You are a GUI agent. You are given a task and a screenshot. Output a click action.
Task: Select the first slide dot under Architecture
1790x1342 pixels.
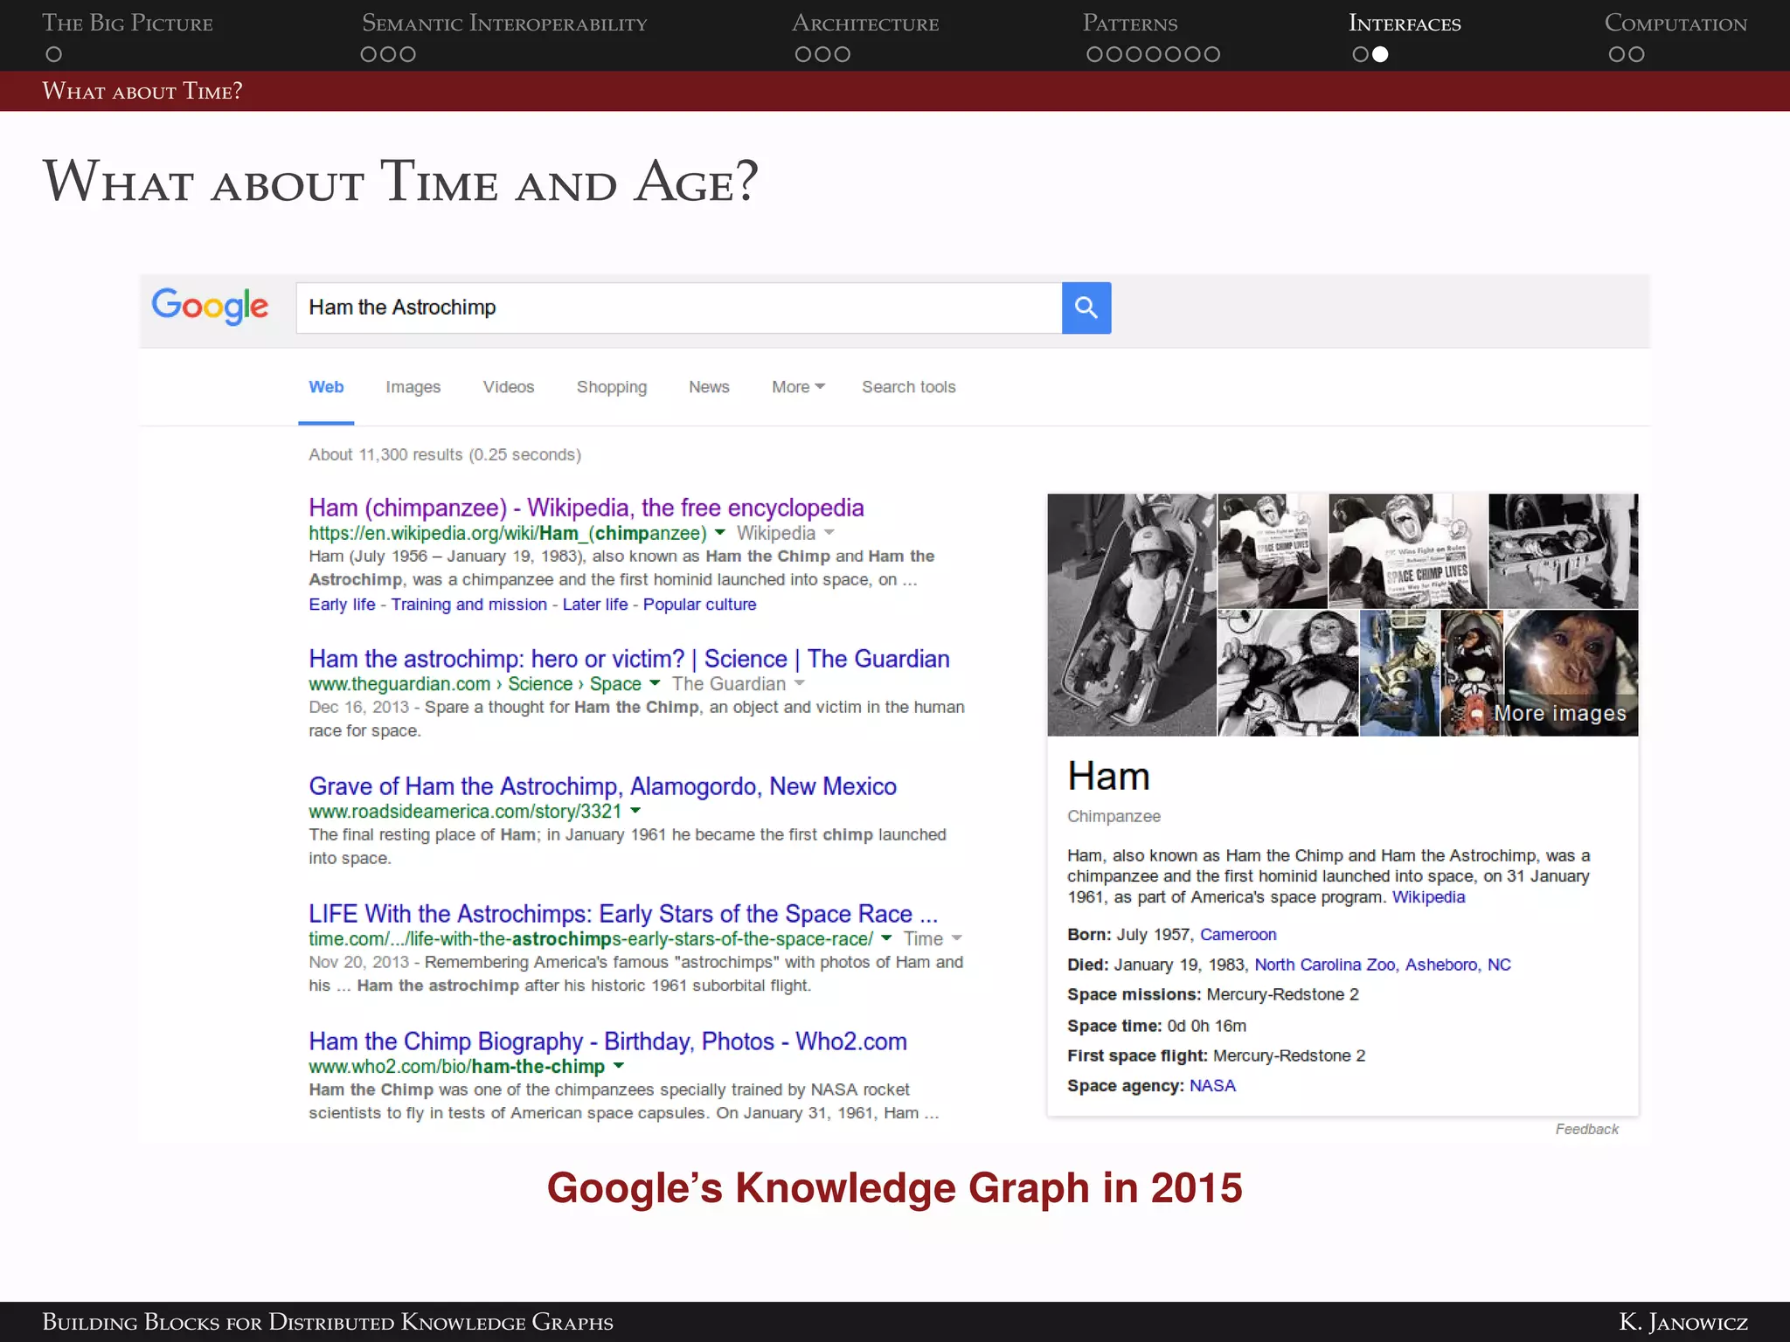point(803,54)
